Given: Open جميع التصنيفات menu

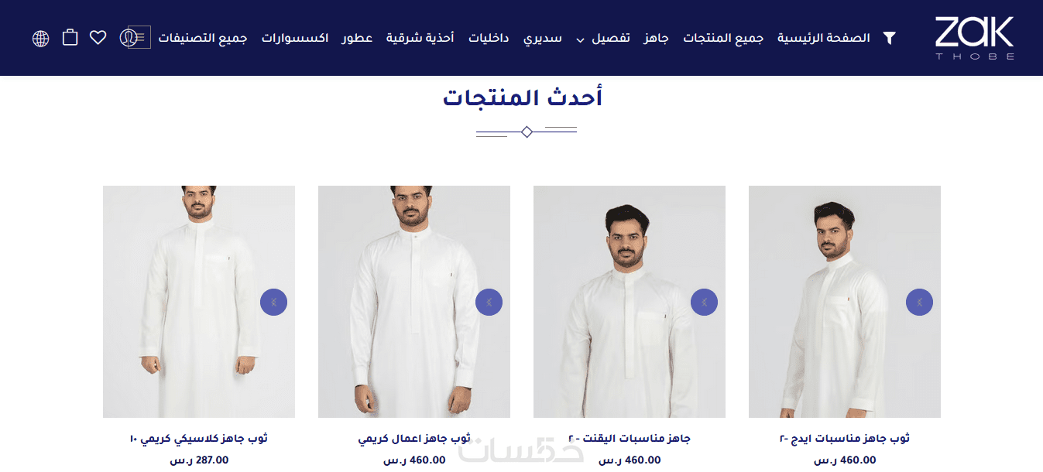Looking at the screenshot, I should coord(203,38).
